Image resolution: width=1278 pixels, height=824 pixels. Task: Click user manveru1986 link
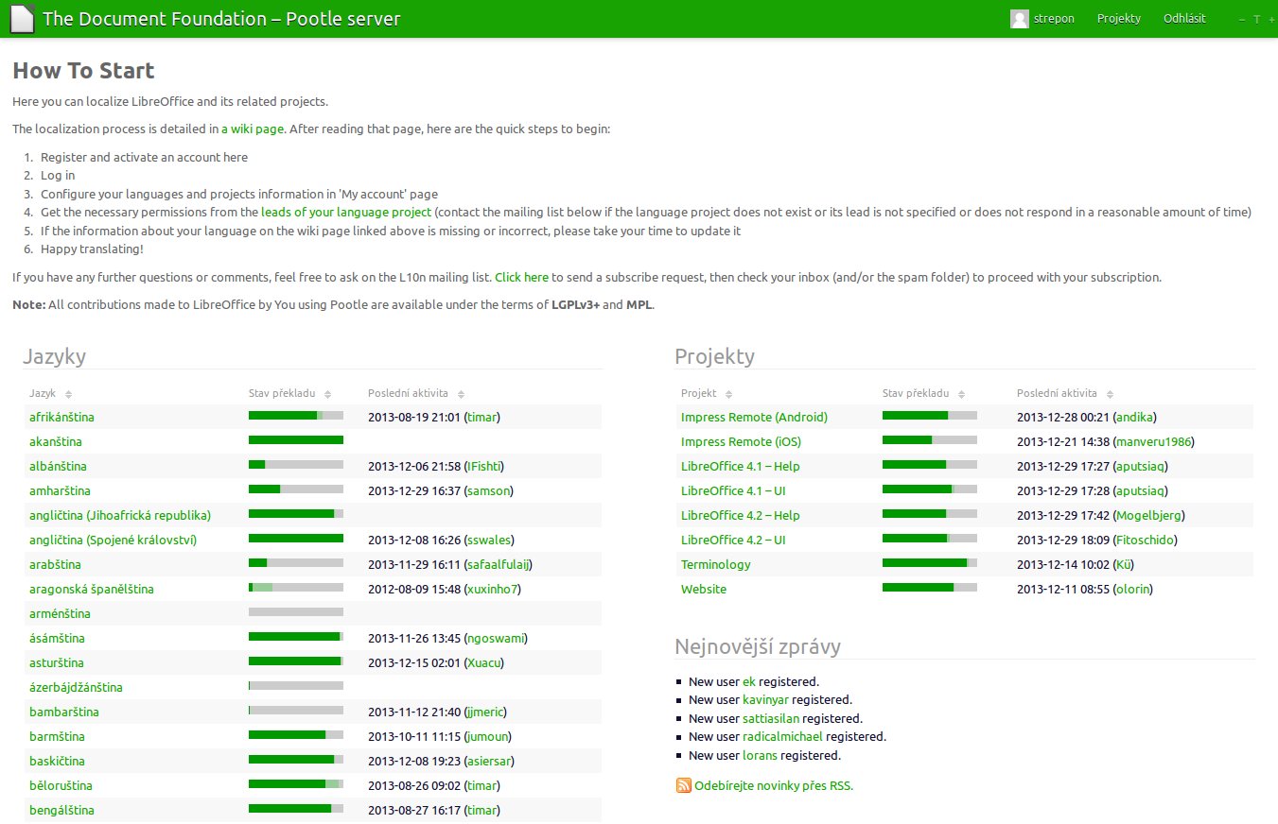(1154, 441)
